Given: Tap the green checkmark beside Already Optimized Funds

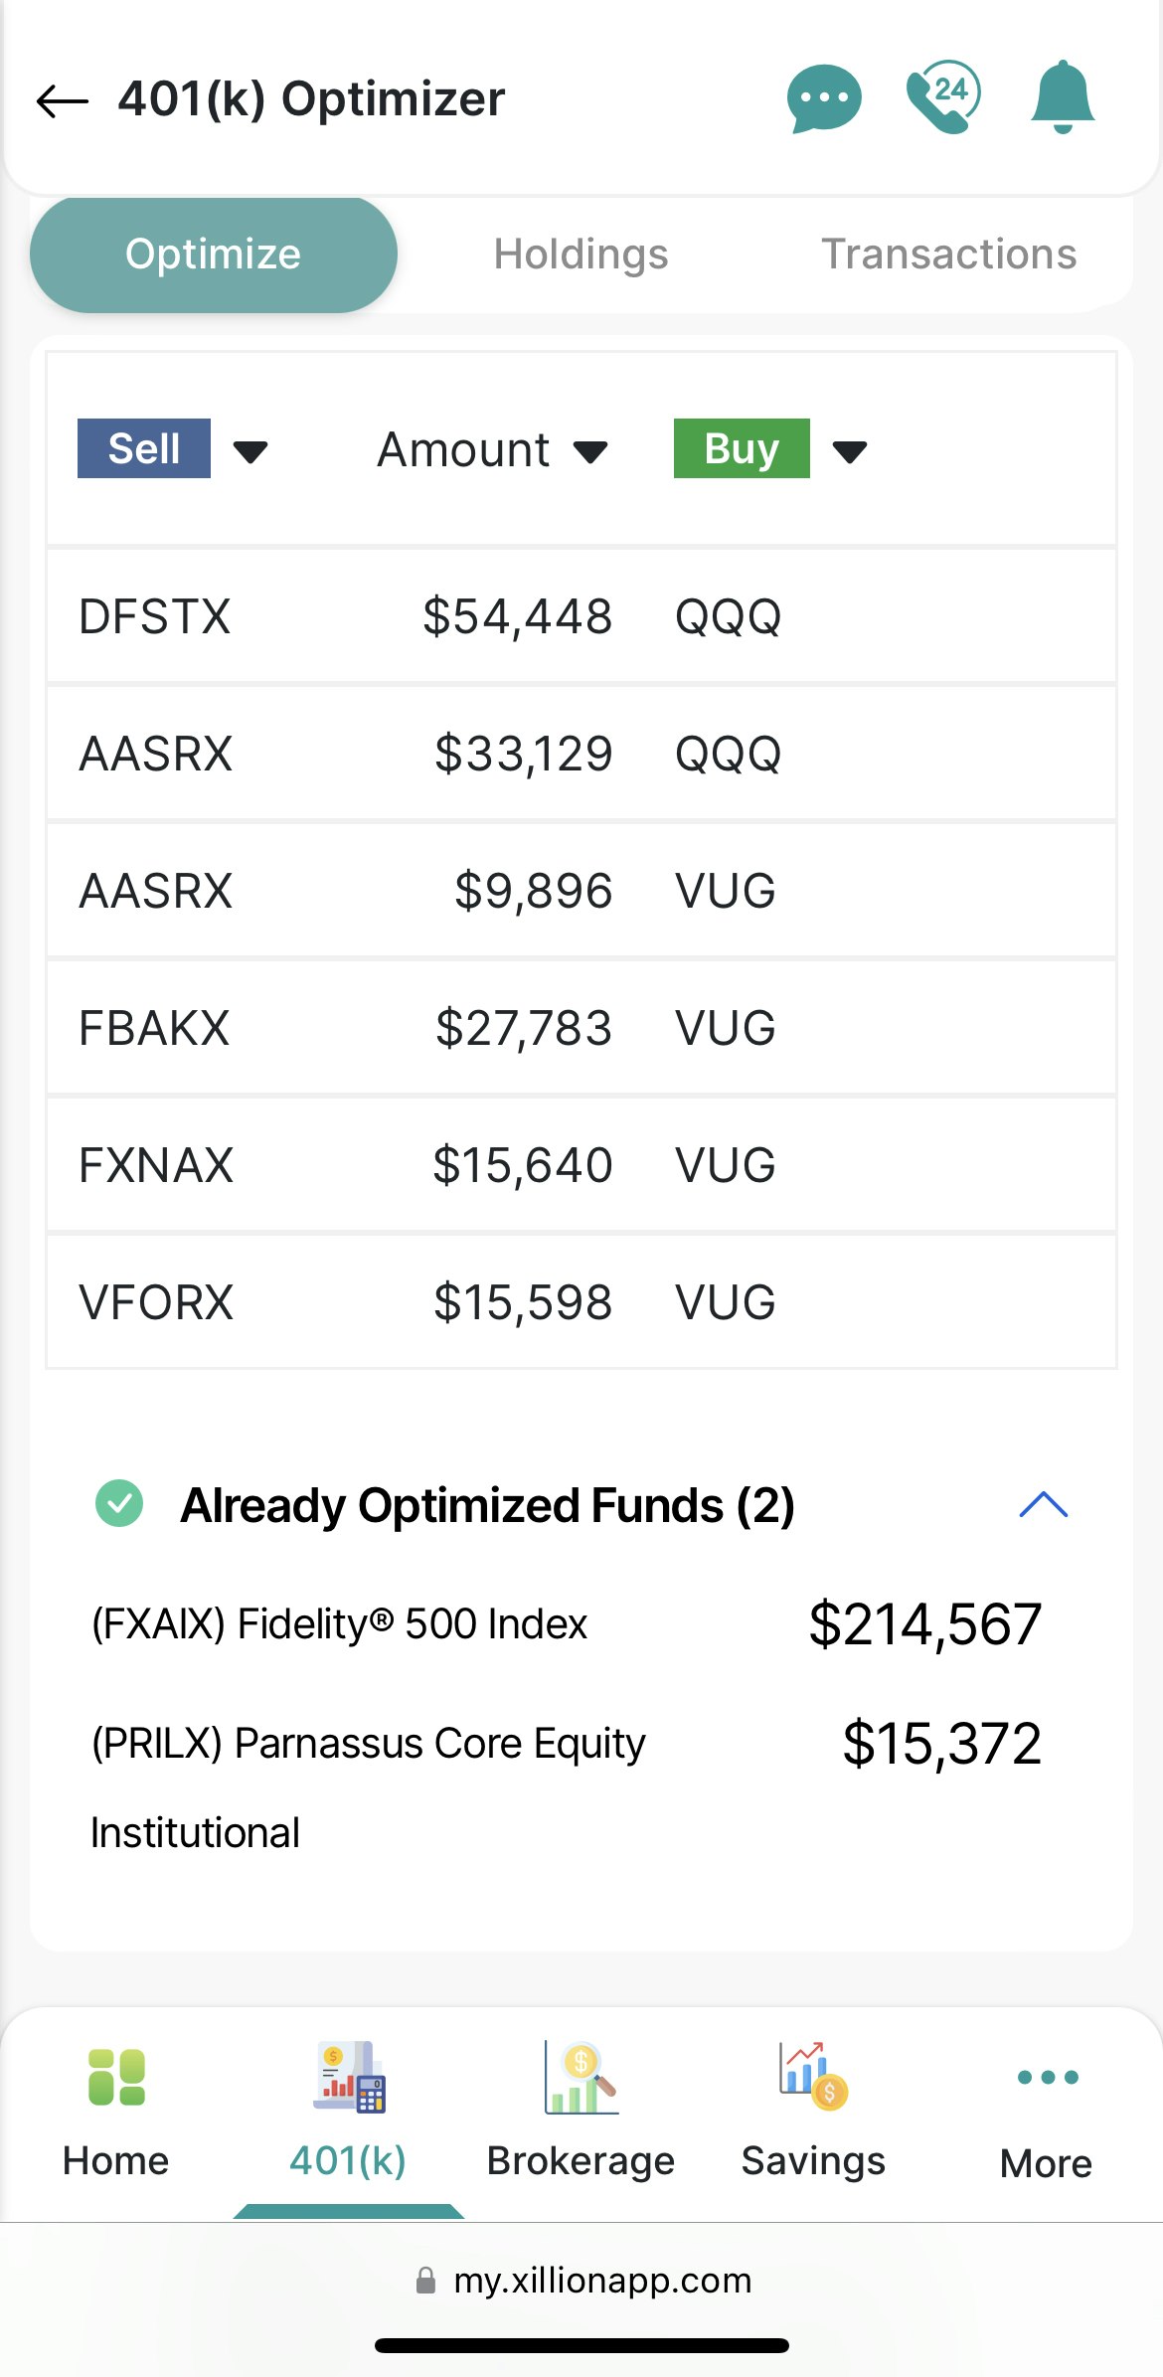Looking at the screenshot, I should click(119, 1503).
